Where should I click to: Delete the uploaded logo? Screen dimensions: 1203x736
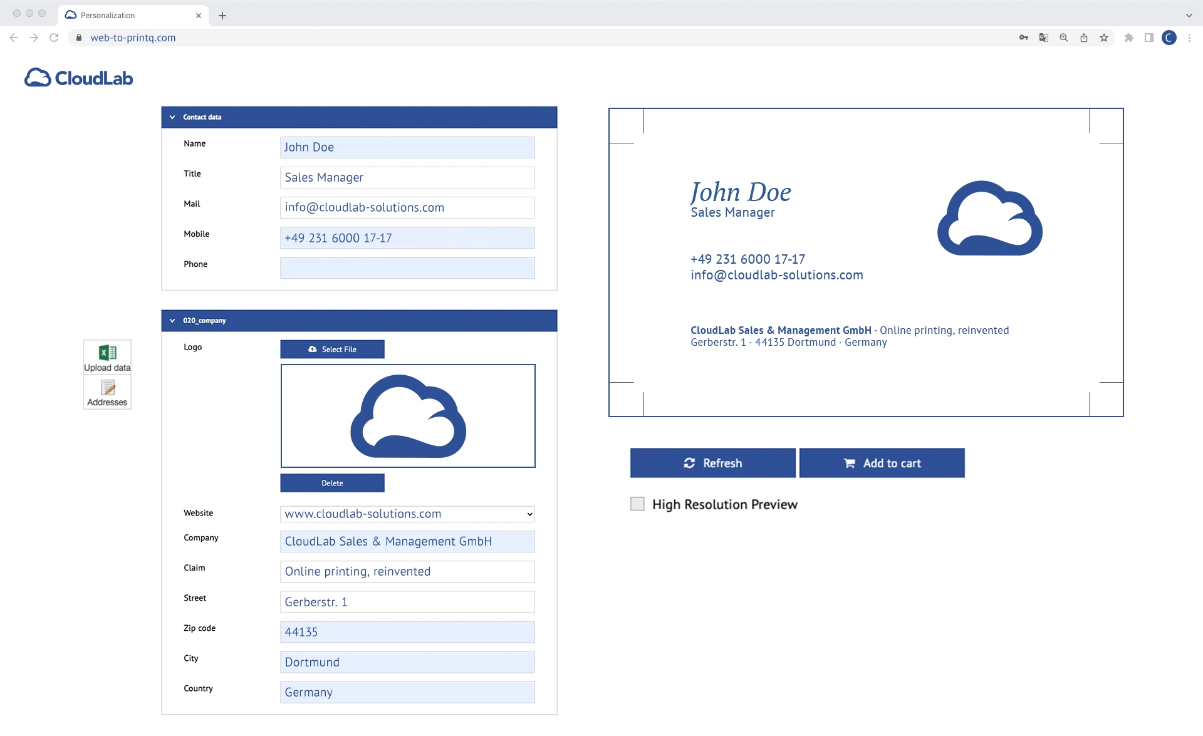(x=332, y=483)
